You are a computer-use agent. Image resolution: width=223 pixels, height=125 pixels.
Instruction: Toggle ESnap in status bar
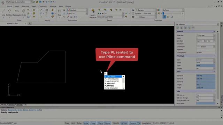pos(93,123)
